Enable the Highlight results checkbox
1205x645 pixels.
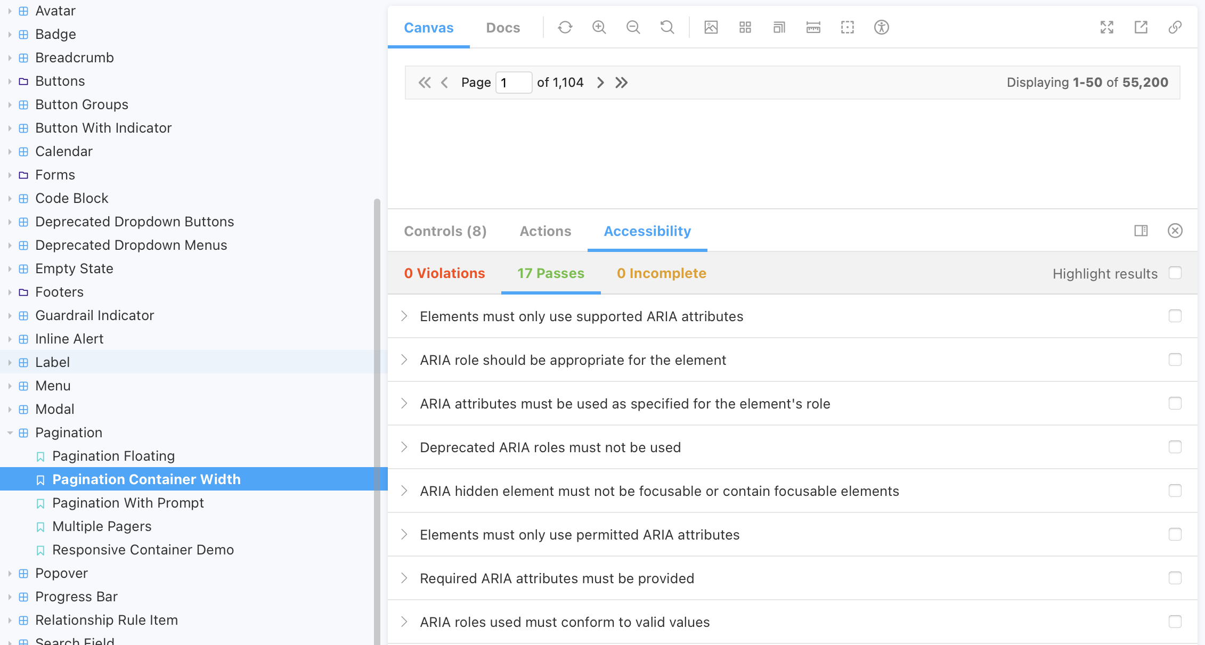[x=1175, y=273]
